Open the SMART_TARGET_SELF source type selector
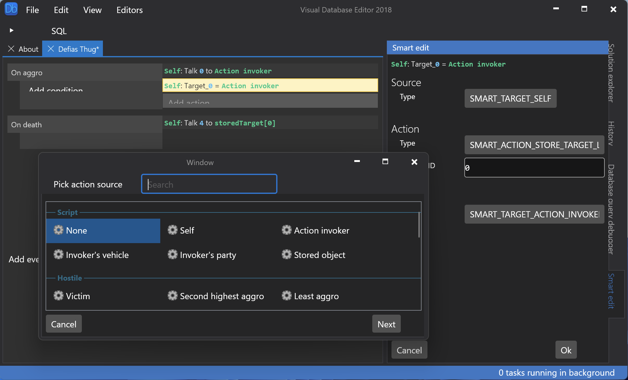Viewport: 628px width, 380px height. pyautogui.click(x=510, y=98)
